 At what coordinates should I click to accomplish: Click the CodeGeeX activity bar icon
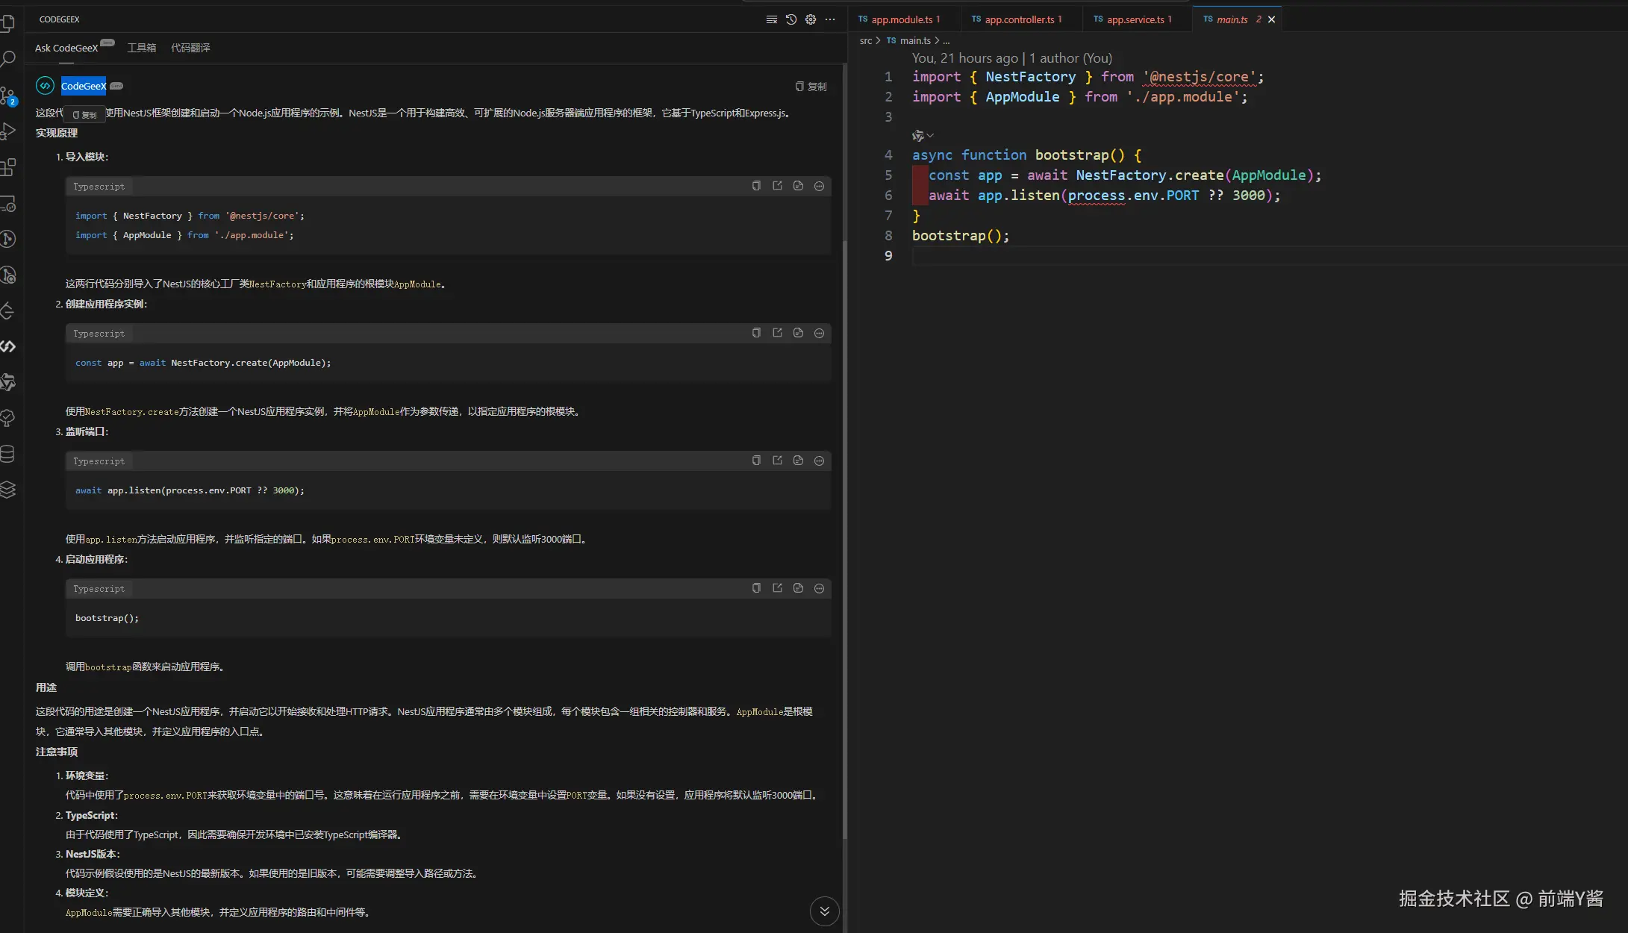pos(7,346)
